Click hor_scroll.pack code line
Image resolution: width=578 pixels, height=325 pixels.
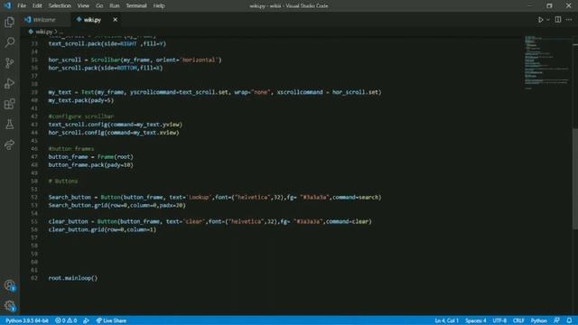[106, 68]
